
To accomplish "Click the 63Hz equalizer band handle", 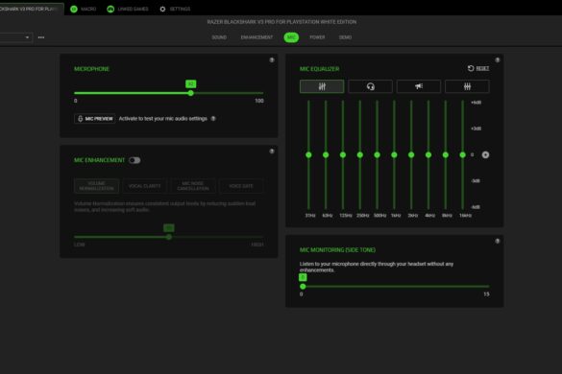I will tap(326, 154).
